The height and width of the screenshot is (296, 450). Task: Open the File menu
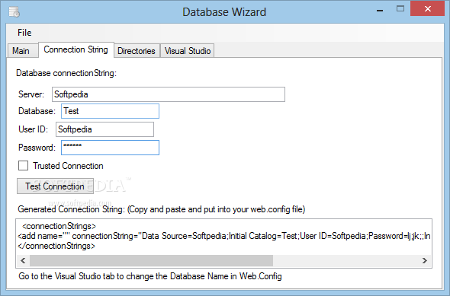click(x=24, y=33)
